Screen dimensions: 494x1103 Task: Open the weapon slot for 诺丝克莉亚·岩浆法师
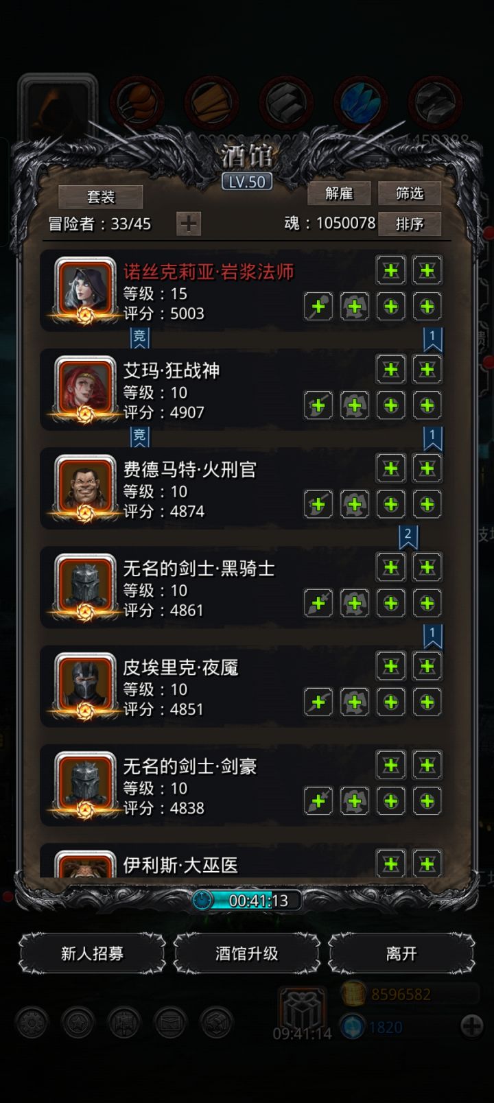(318, 307)
